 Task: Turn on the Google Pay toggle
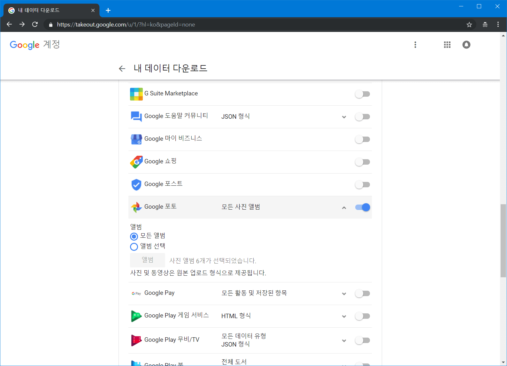363,294
